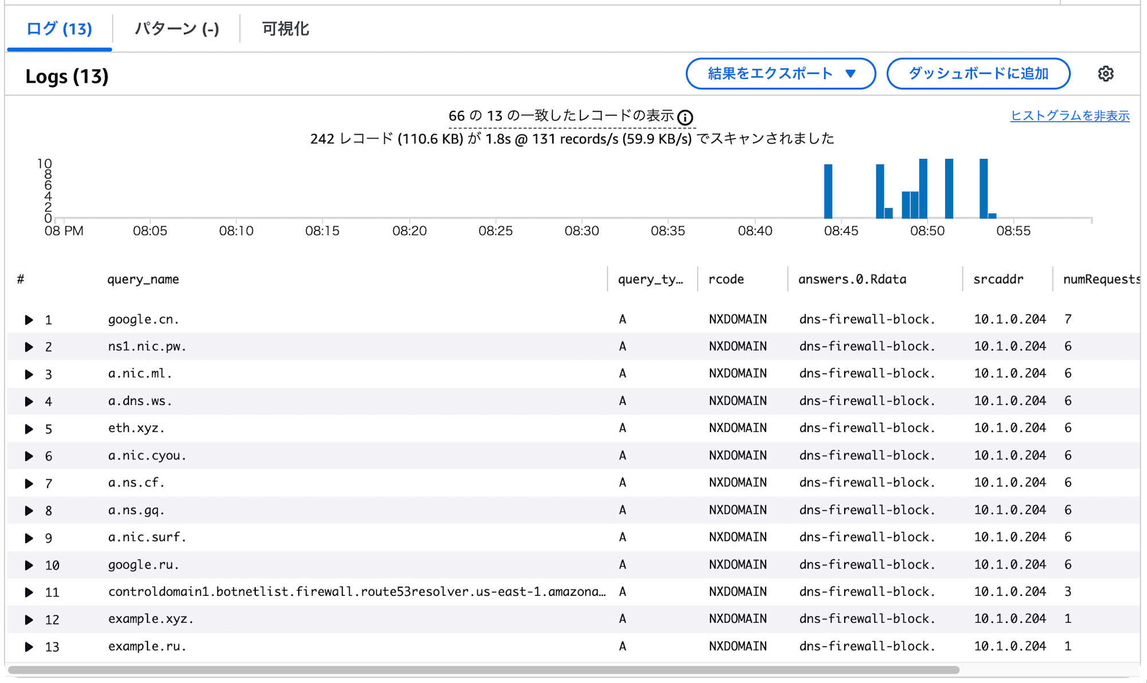Hide histogram via ヒストグラムを非表示 link
This screenshot has height=683, width=1147.
pyautogui.click(x=1070, y=116)
